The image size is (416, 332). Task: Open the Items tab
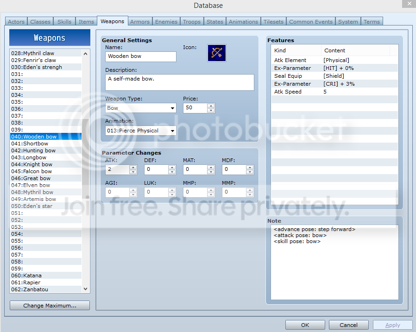(86, 22)
